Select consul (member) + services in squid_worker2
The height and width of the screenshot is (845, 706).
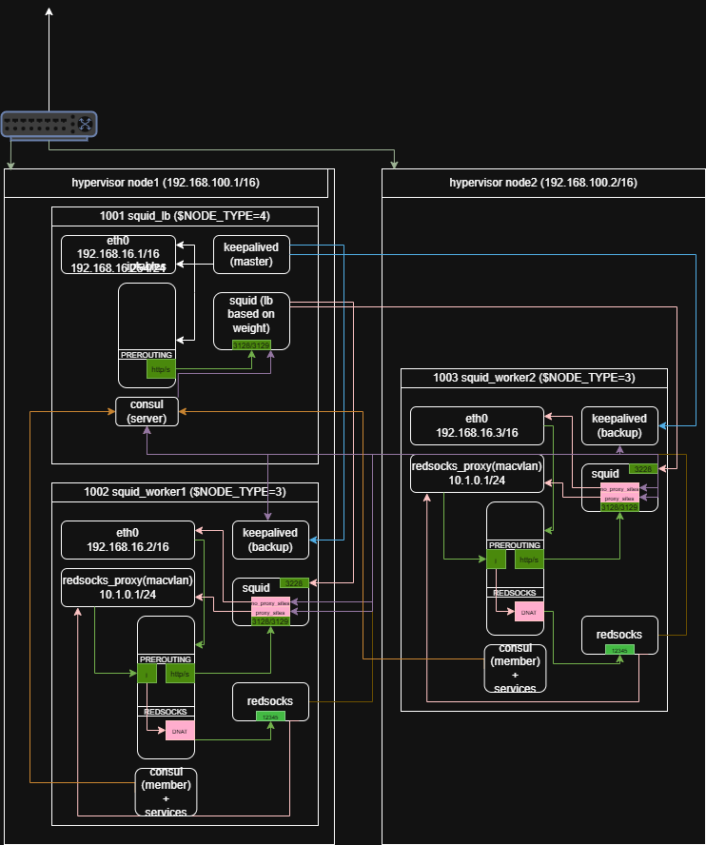pos(515,668)
